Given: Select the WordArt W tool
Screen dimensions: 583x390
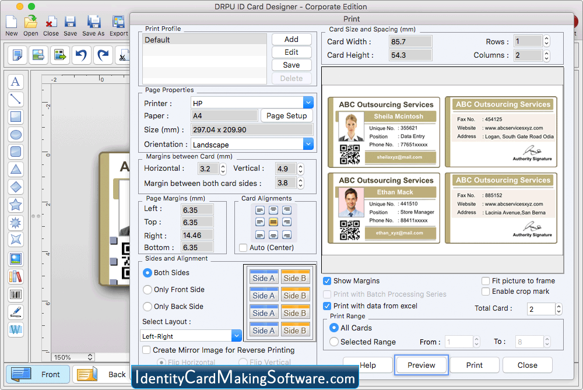Looking at the screenshot, I should click(x=16, y=329).
